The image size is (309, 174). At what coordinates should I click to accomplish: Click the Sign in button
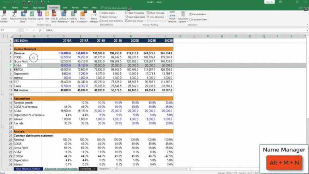pyautogui.click(x=269, y=2)
